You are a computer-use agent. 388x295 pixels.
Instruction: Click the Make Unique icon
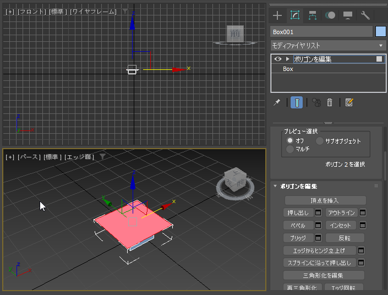316,102
